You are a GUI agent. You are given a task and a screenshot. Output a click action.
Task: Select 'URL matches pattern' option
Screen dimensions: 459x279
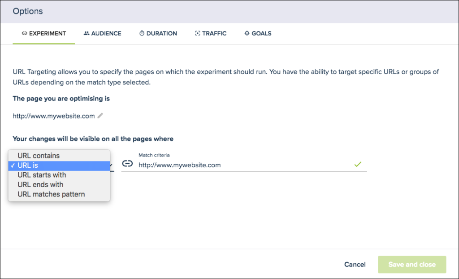pyautogui.click(x=51, y=194)
